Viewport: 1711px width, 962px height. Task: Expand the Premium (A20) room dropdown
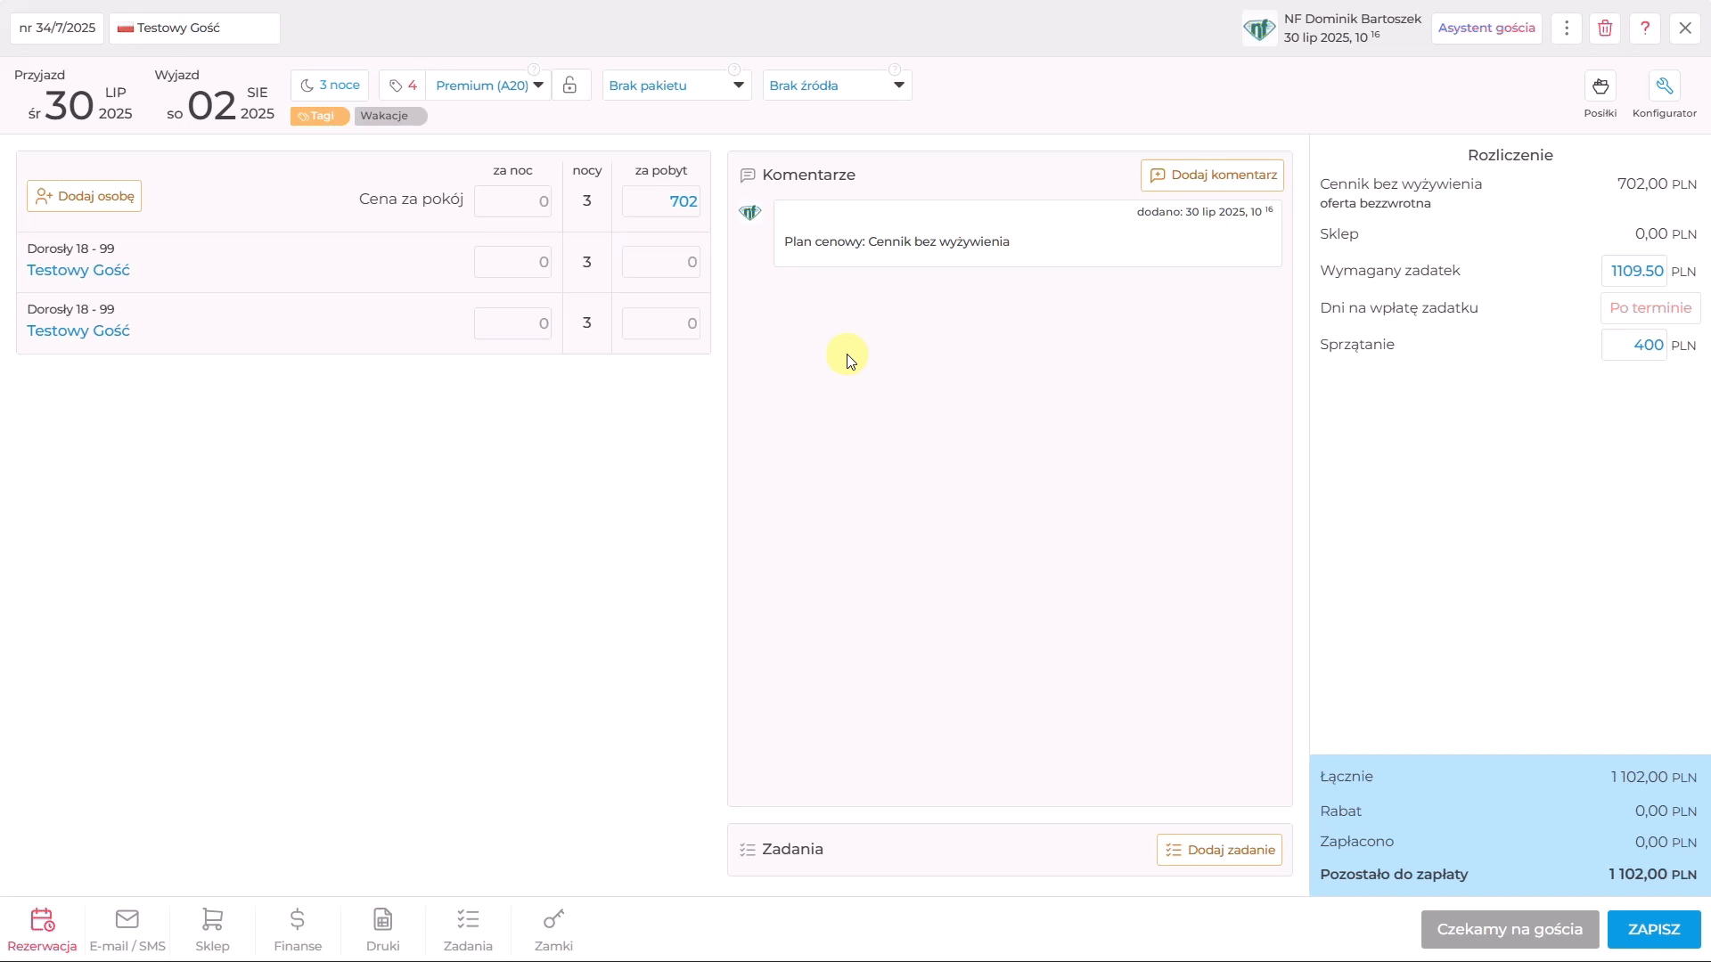tap(488, 86)
